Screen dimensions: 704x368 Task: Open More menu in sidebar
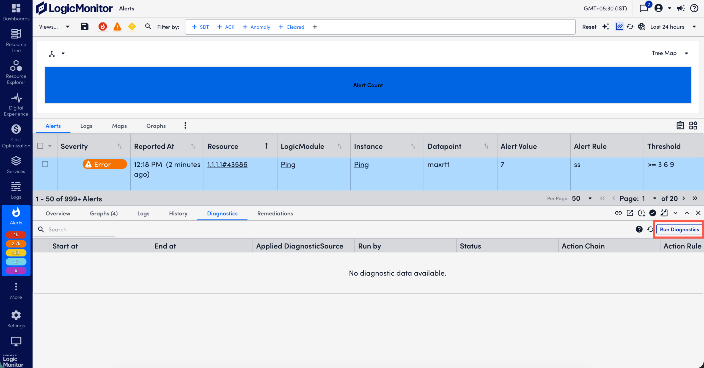(16, 291)
